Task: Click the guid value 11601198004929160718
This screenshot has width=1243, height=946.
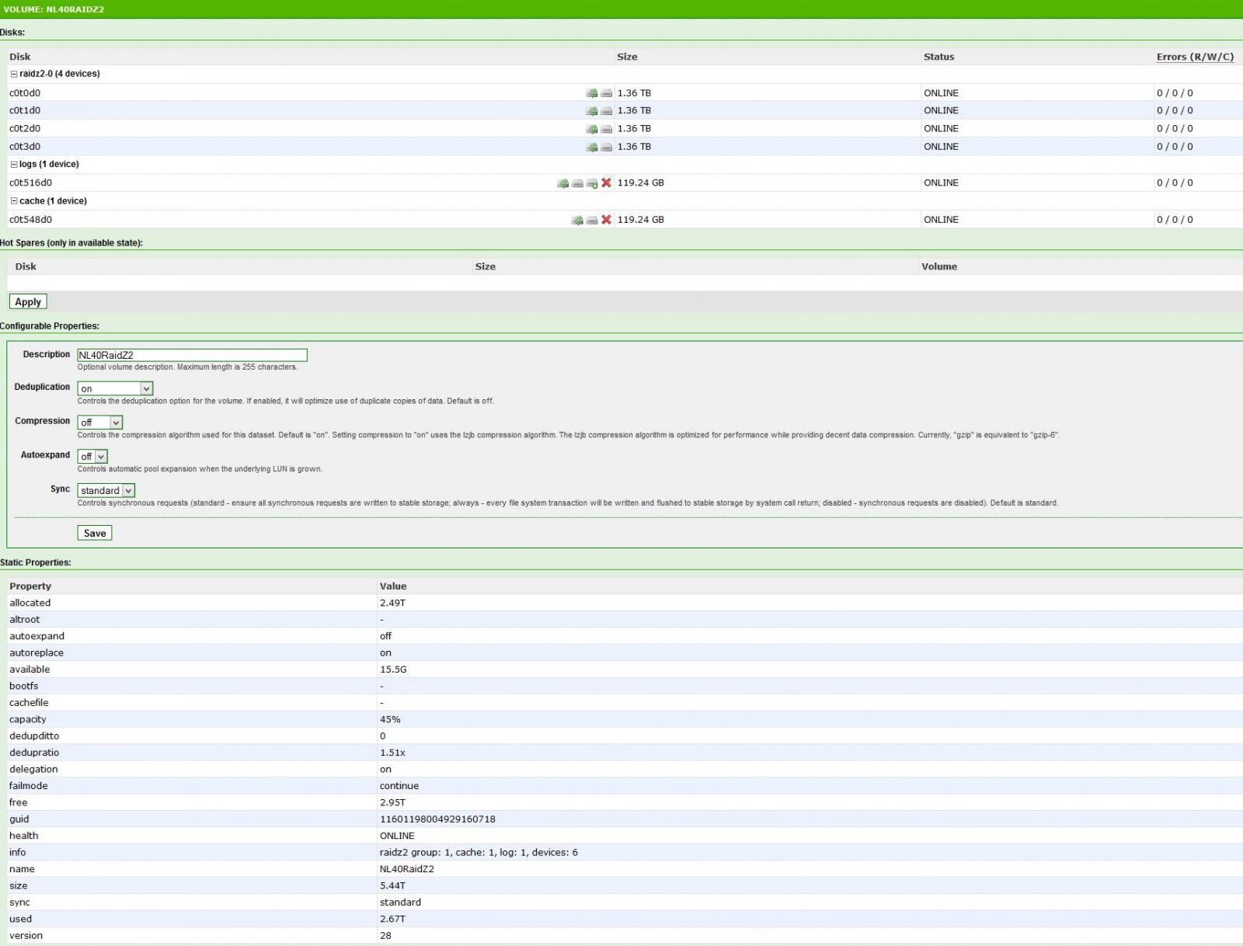Action: click(437, 819)
